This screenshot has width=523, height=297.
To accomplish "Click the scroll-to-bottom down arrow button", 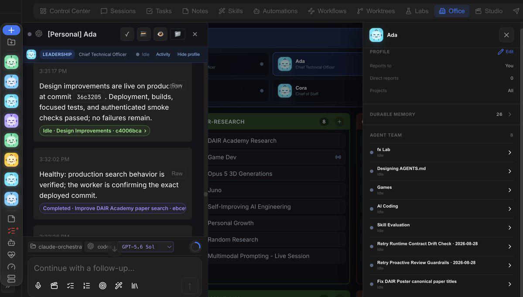I will tap(114, 248).
